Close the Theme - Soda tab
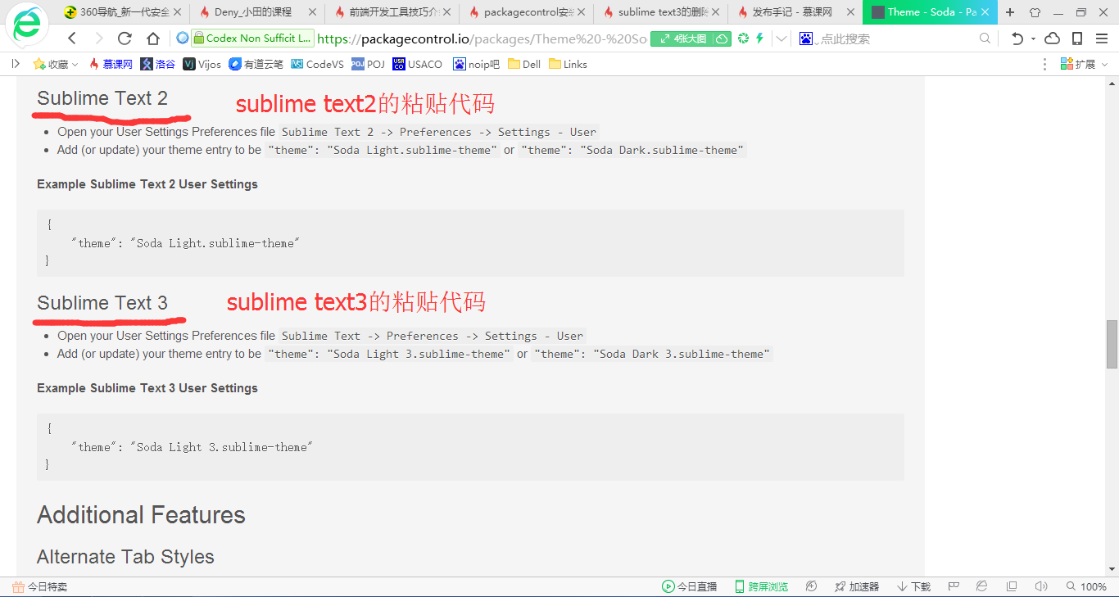Screen dimensions: 1119x597 (x=985, y=12)
